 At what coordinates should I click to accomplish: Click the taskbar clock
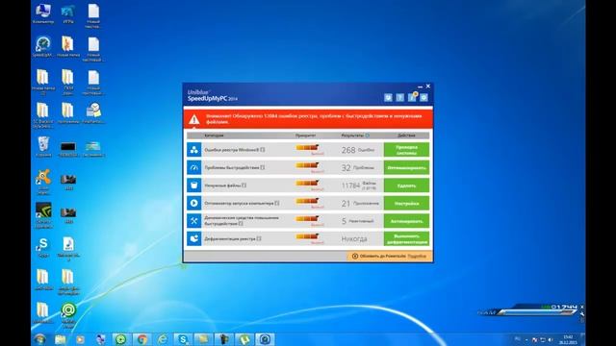pos(568,339)
